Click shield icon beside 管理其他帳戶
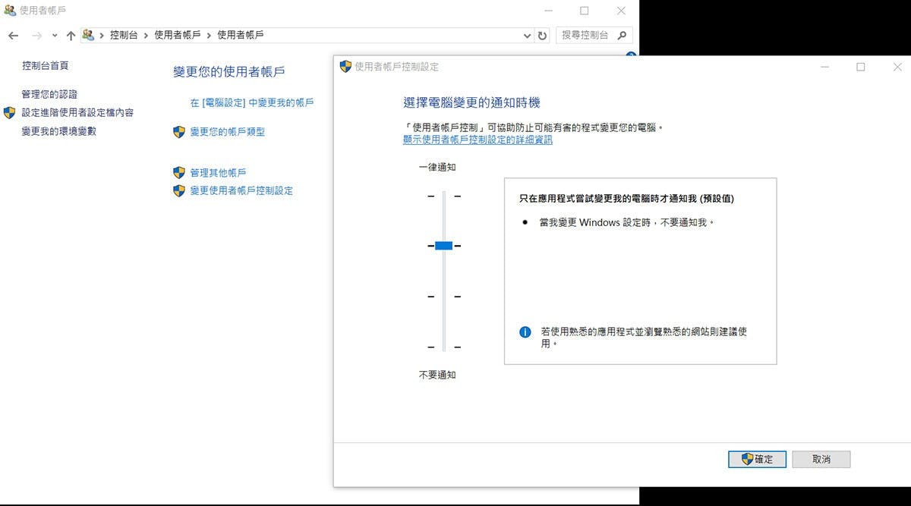The height and width of the screenshot is (506, 911). (179, 173)
